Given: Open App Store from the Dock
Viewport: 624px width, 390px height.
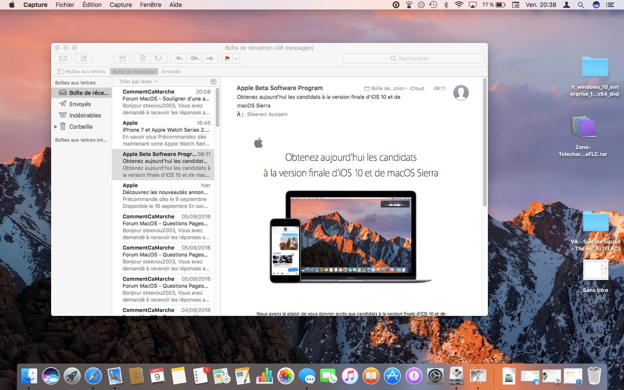Looking at the screenshot, I should pyautogui.click(x=392, y=376).
